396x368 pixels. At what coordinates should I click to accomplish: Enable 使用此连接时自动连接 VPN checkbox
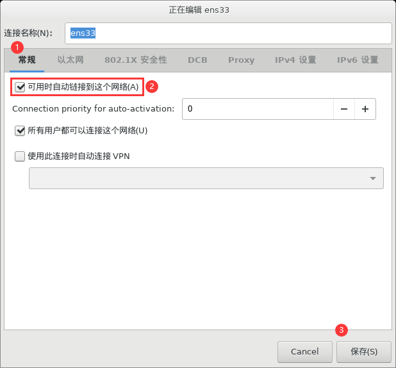(20, 156)
